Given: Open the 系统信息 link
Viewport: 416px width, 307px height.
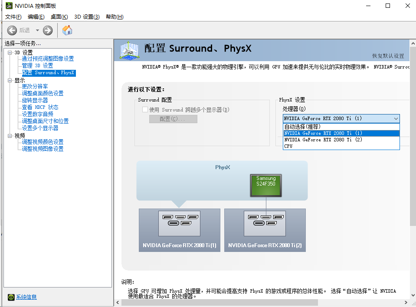Looking at the screenshot, I should (26, 297).
